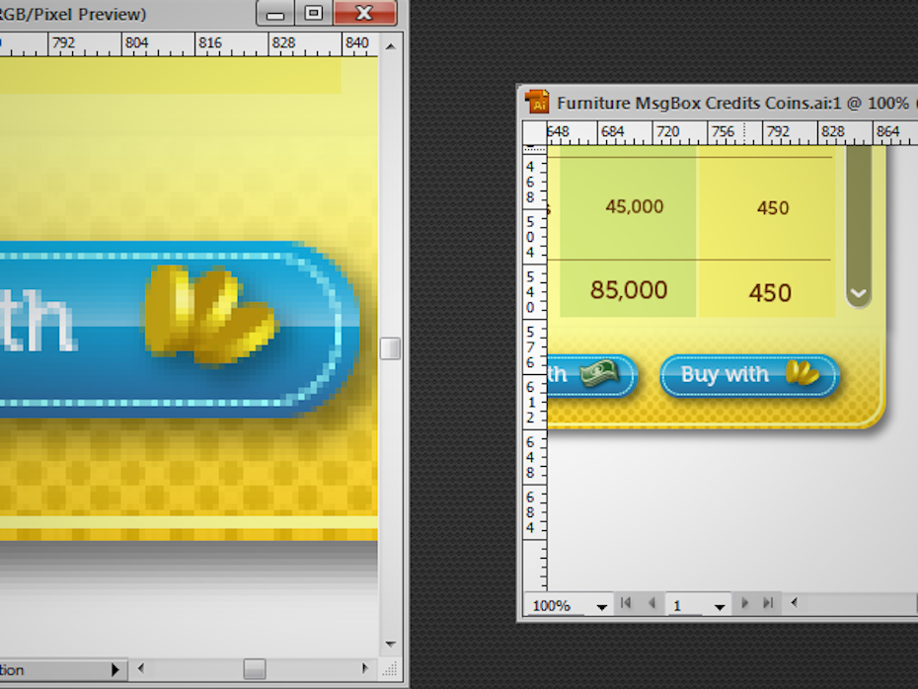This screenshot has width=918, height=689.
Task: Click the First artboard navigation arrow
Action: [x=625, y=603]
